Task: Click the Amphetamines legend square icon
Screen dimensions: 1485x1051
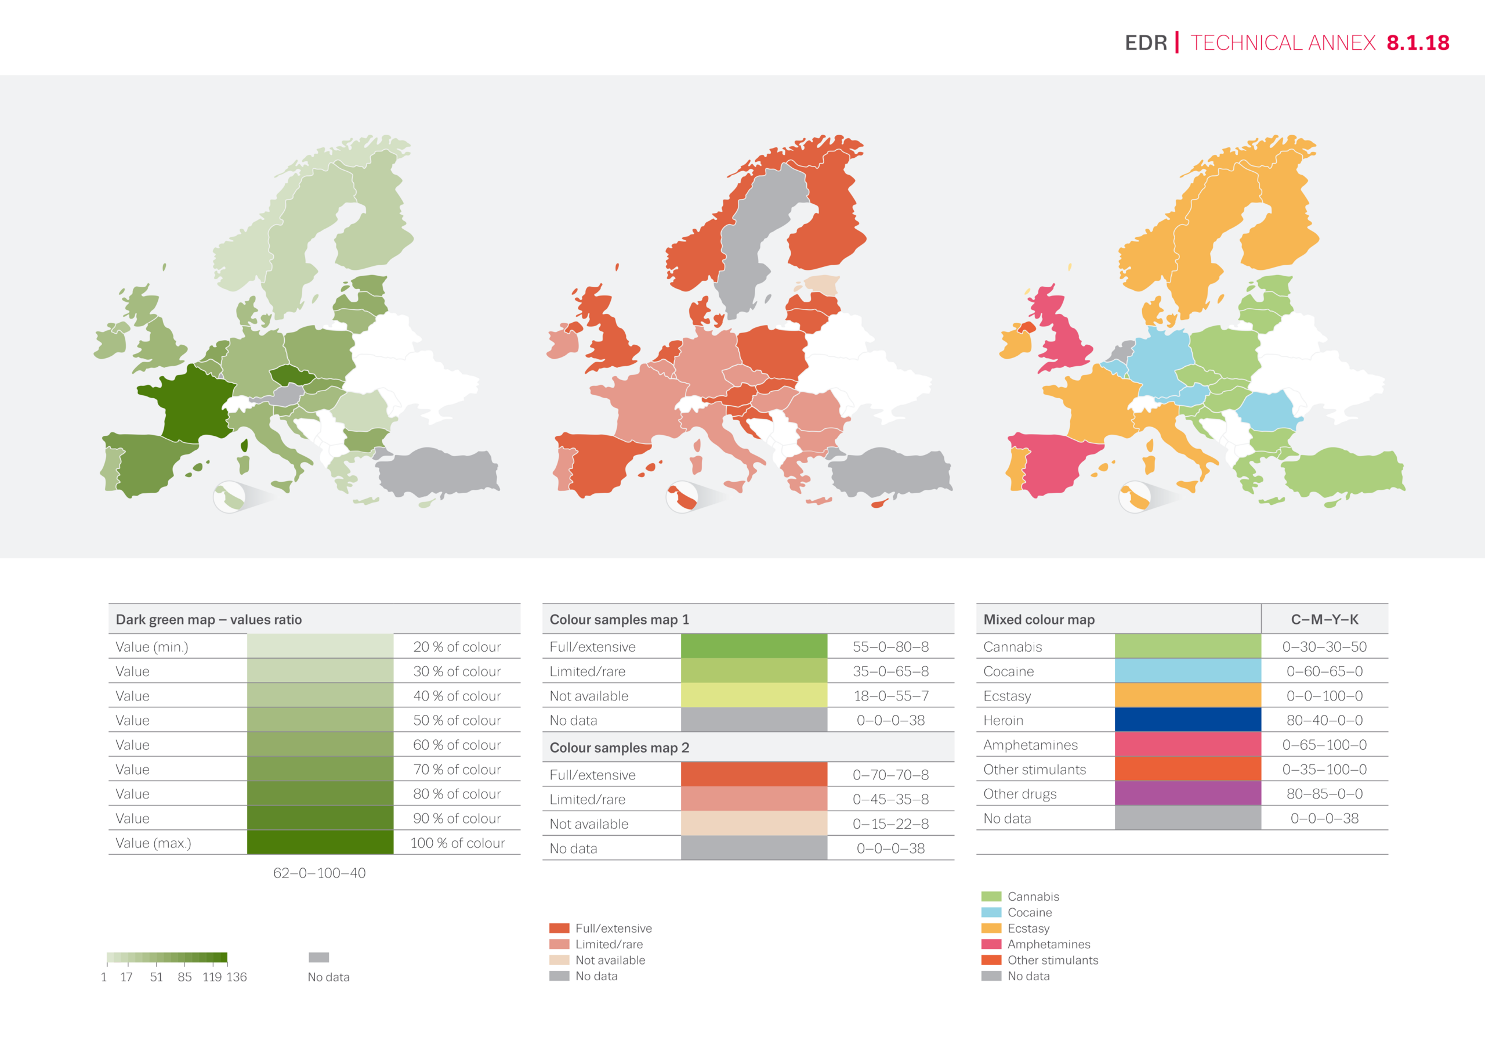Action: [x=991, y=944]
